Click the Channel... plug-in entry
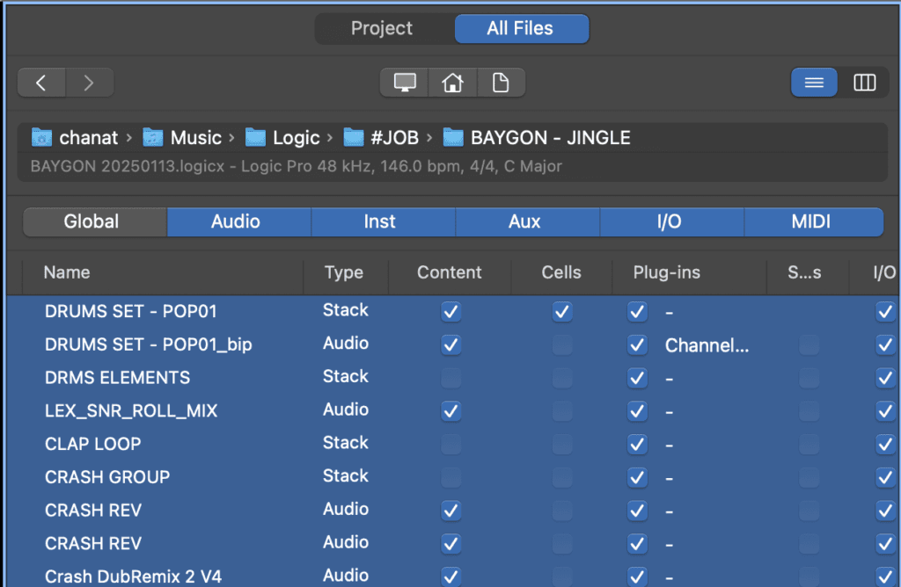This screenshot has width=901, height=587. click(x=707, y=345)
